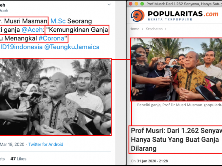Click the green fullscreen window button
Screen dimensions: 222x166
pyautogui.click(x=142, y=4)
